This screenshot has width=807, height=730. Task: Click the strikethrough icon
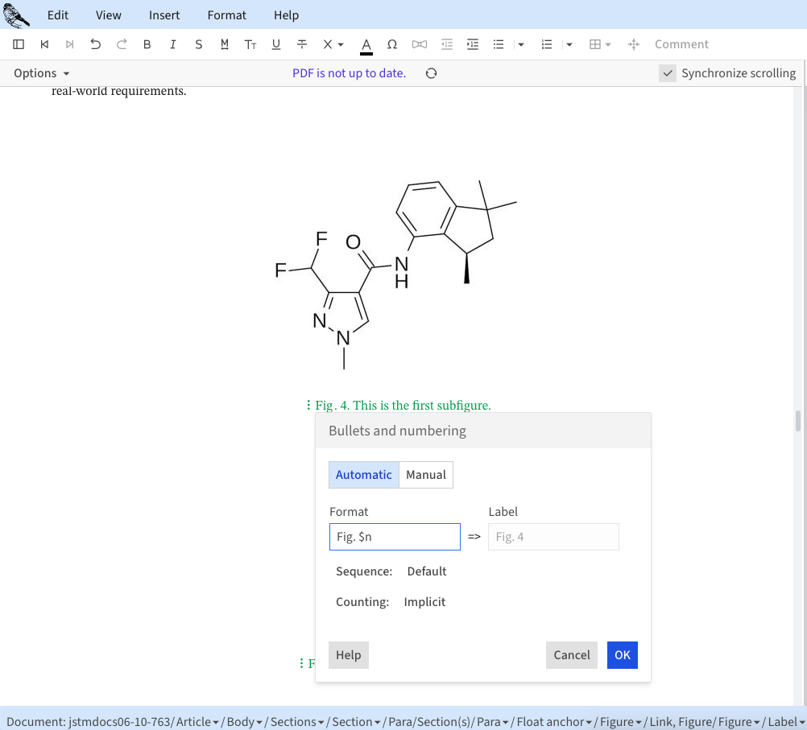302,44
